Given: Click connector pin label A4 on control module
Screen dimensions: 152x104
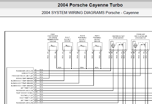Looking at the screenshot, I should [x=36, y=77].
